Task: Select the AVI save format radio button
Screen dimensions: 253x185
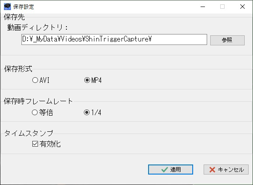Action: coord(41,80)
